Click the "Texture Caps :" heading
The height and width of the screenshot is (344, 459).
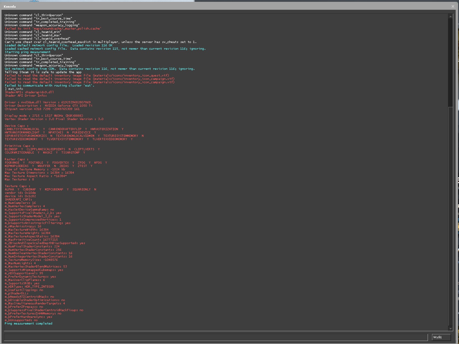click(17, 186)
